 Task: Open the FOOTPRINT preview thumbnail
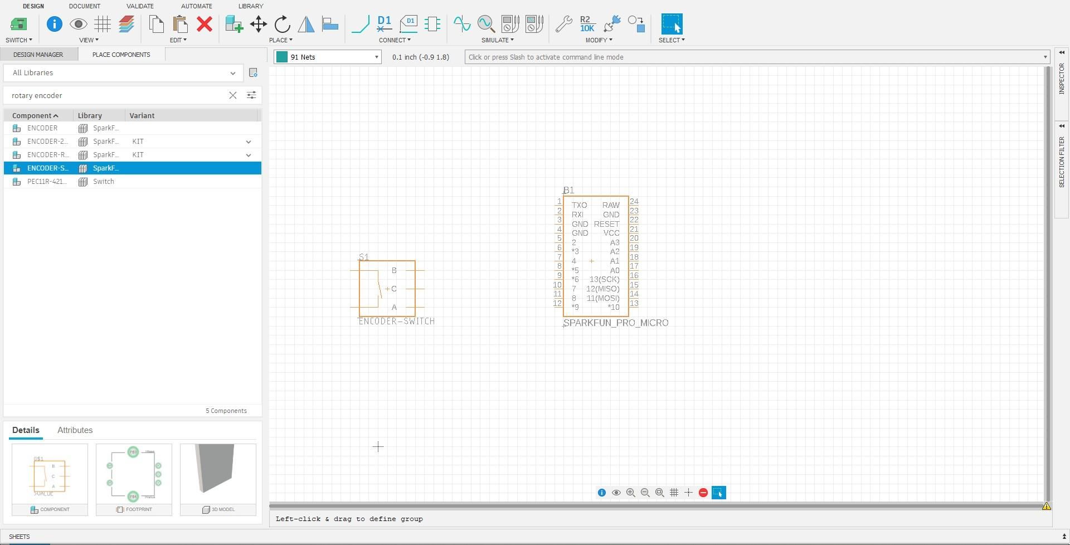tap(134, 474)
